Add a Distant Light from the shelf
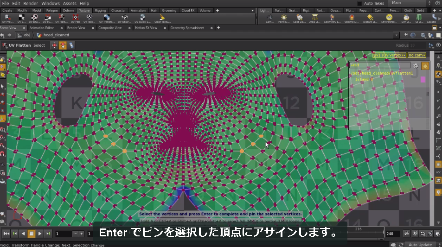The image size is (442, 247). (x=370, y=19)
